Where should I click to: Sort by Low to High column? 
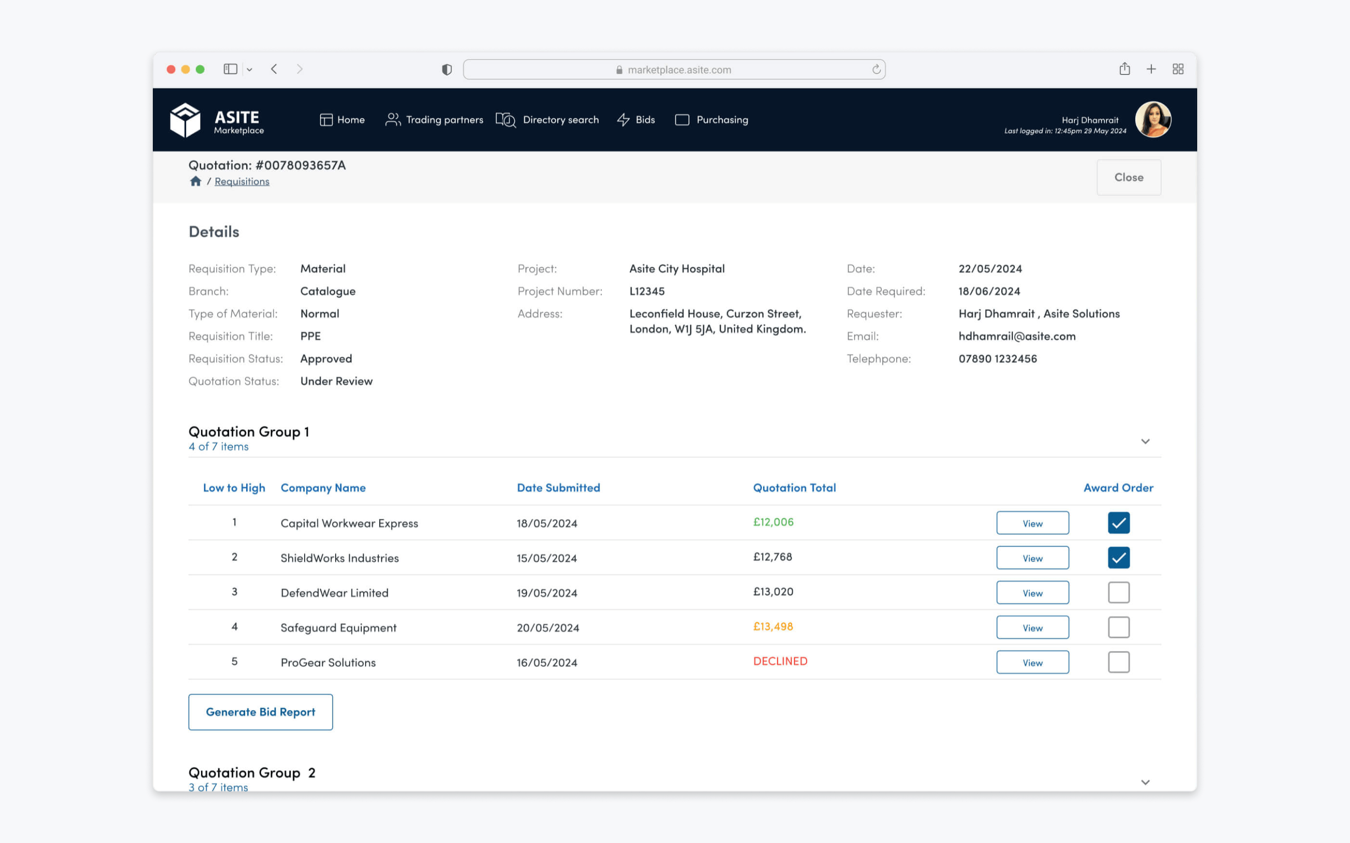click(x=234, y=488)
